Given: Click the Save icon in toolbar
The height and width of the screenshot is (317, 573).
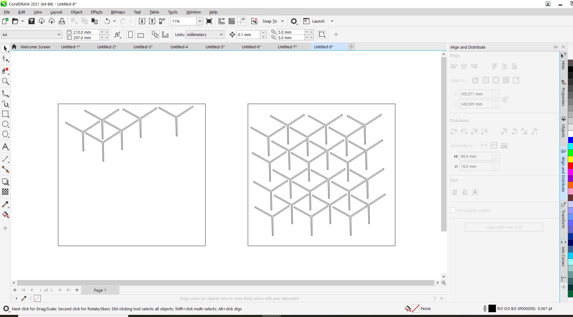Looking at the screenshot, I should [x=31, y=21].
